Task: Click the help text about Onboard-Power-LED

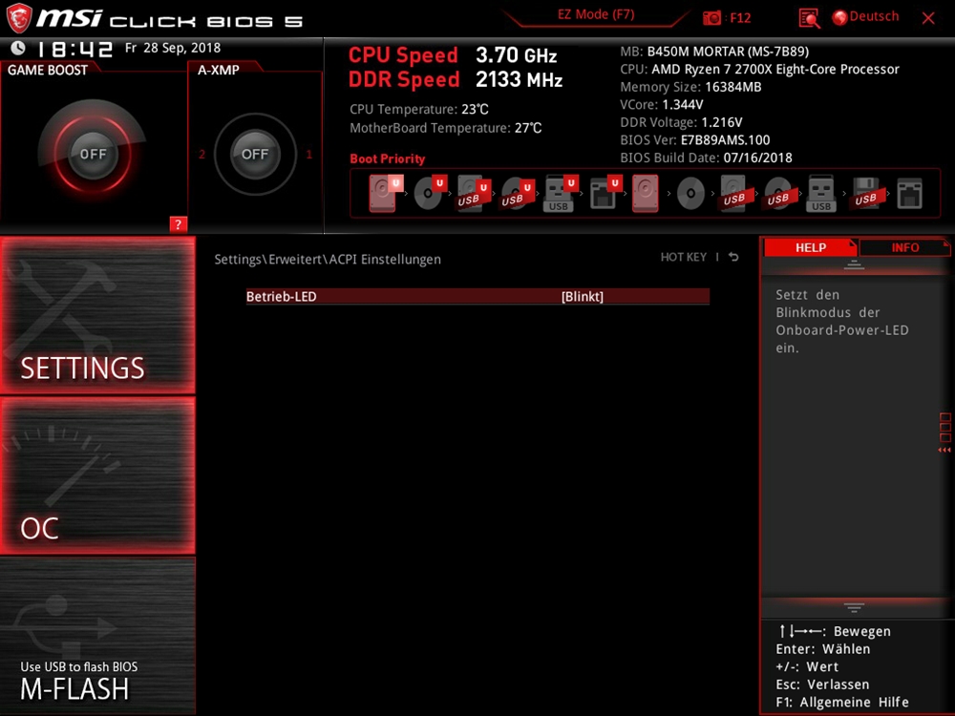Action: click(x=842, y=322)
